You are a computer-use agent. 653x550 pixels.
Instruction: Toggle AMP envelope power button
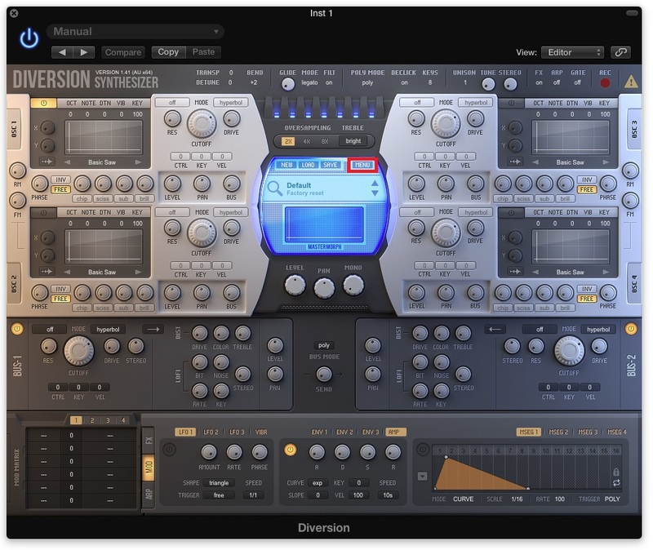pos(291,450)
